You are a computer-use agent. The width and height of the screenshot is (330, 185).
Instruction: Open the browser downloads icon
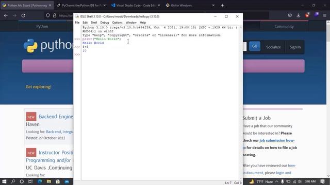299,15
